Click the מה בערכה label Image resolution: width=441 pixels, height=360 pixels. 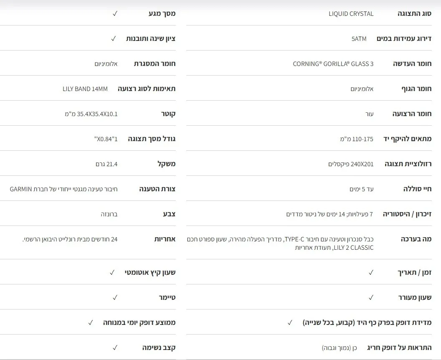click(x=416, y=239)
